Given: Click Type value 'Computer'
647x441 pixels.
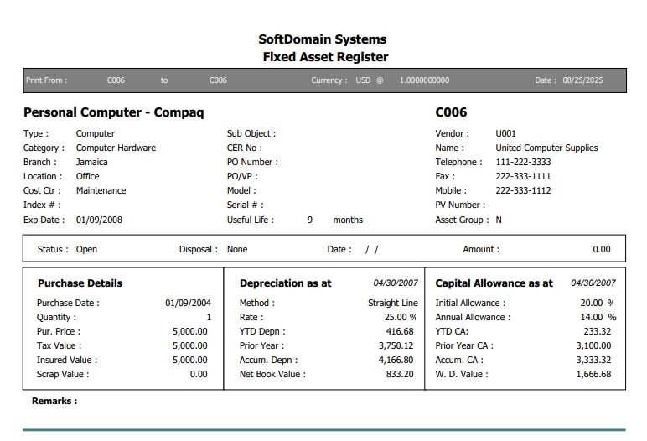Looking at the screenshot, I should click(96, 134).
